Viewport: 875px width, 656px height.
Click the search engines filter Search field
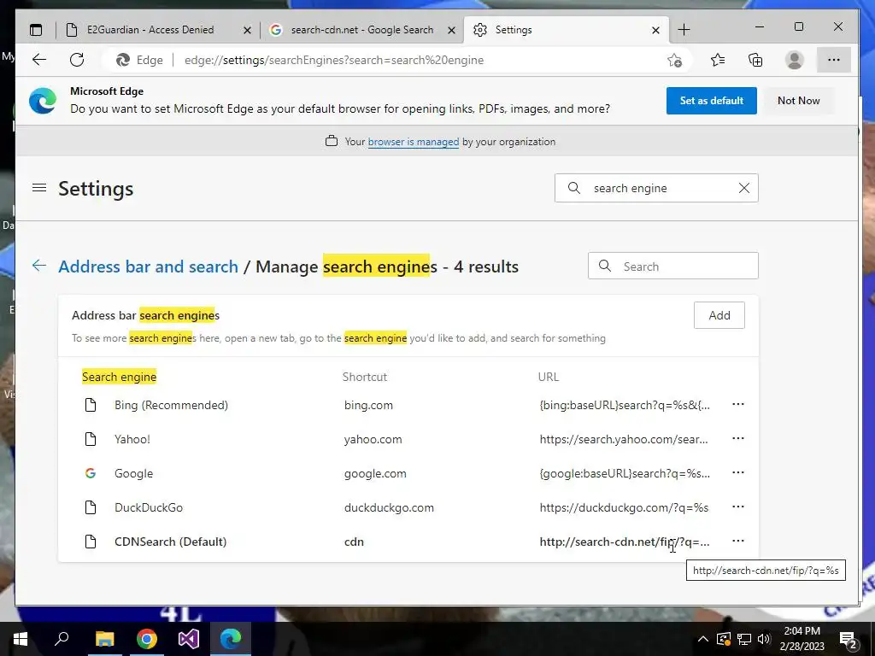click(x=673, y=266)
